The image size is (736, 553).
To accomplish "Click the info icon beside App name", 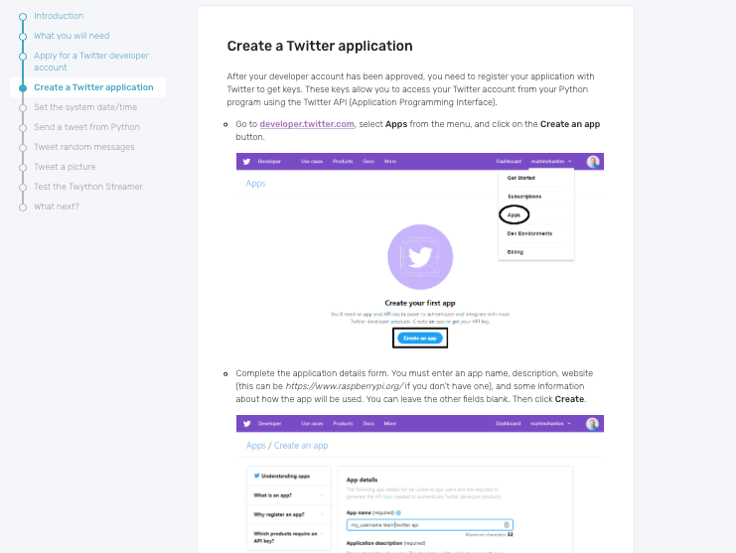I will pos(398,512).
